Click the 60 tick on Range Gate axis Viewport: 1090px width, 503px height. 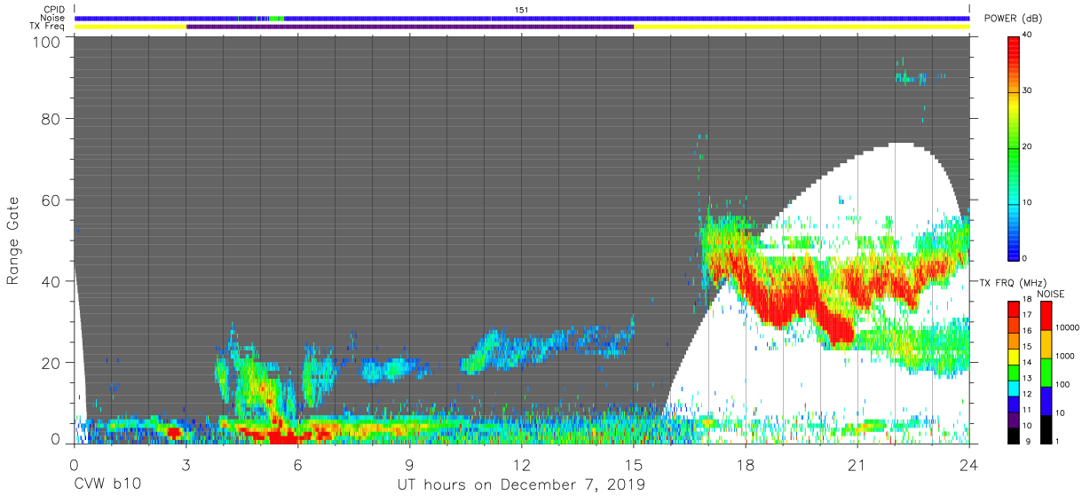(x=51, y=200)
